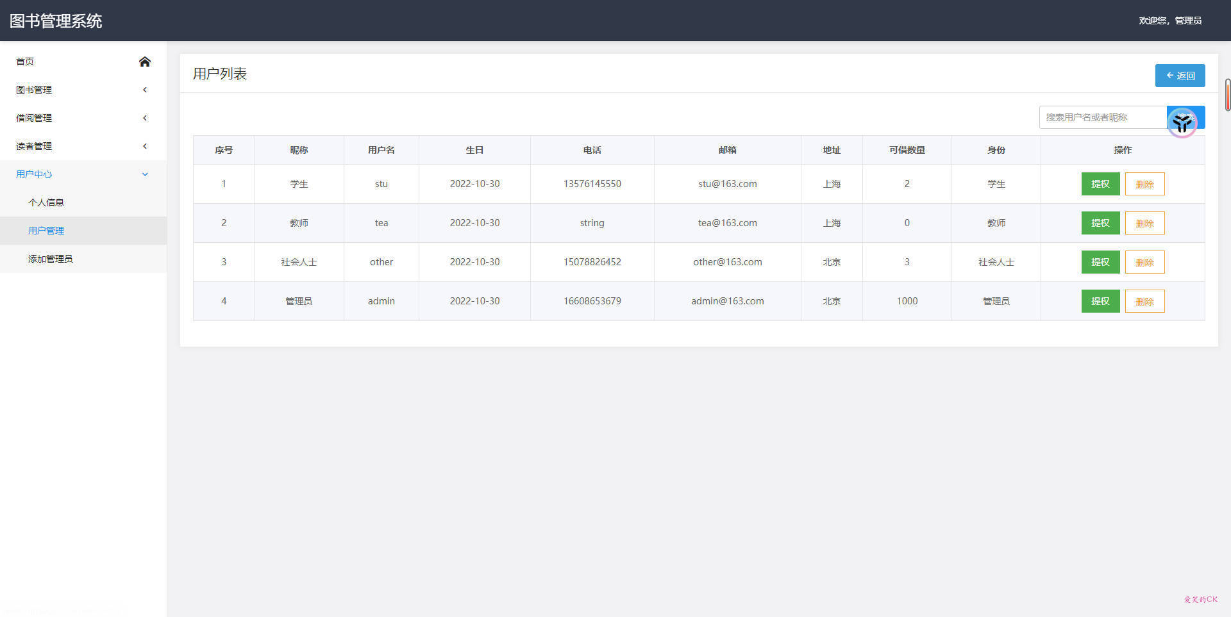The image size is (1231, 617).
Task: Click 提权 for user admin
Action: pyautogui.click(x=1100, y=301)
